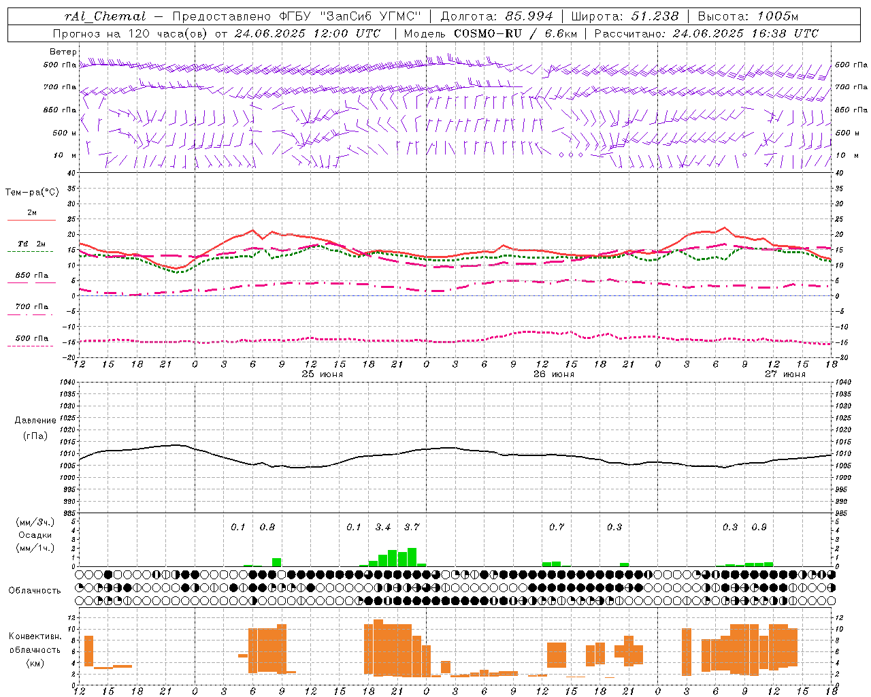Click the Тем-ра(°C) axis label
The image size is (871, 697).
[x=32, y=192]
